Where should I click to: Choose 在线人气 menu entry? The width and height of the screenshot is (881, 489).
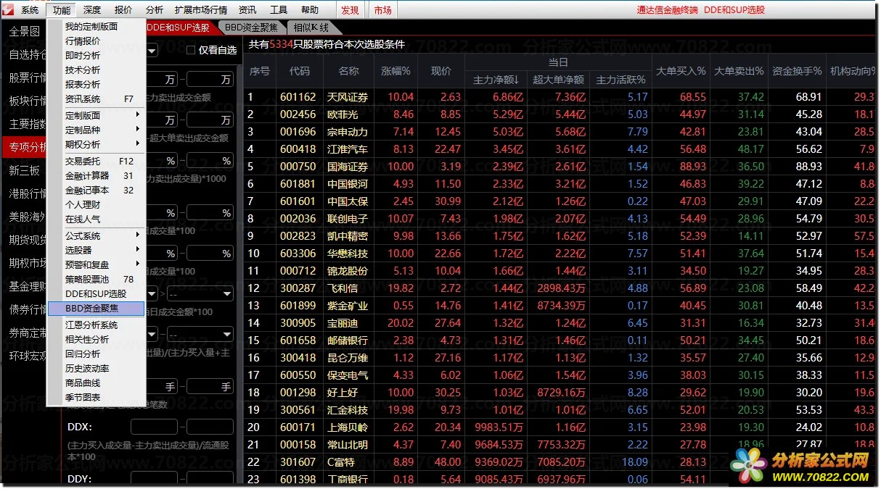coord(96,220)
